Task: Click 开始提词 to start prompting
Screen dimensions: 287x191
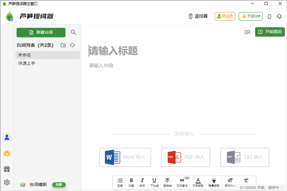Action: (270, 32)
